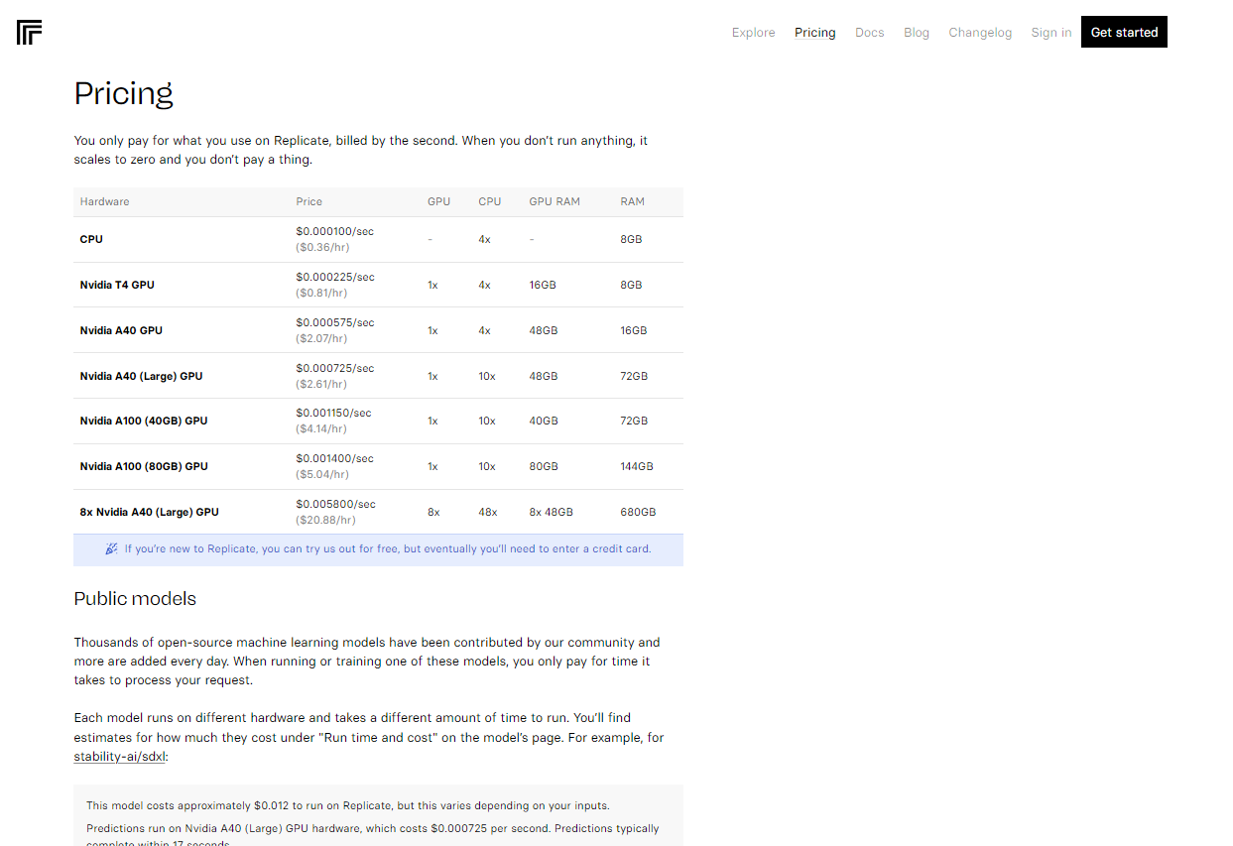The height and width of the screenshot is (846, 1233).
Task: Select the Pricing nav item
Action: (x=814, y=33)
